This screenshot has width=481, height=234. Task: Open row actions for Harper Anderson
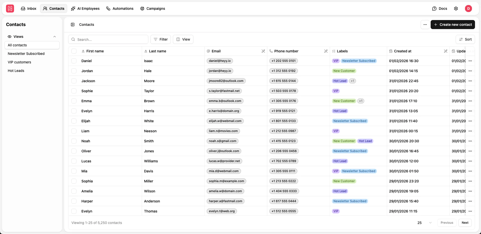[x=470, y=201]
